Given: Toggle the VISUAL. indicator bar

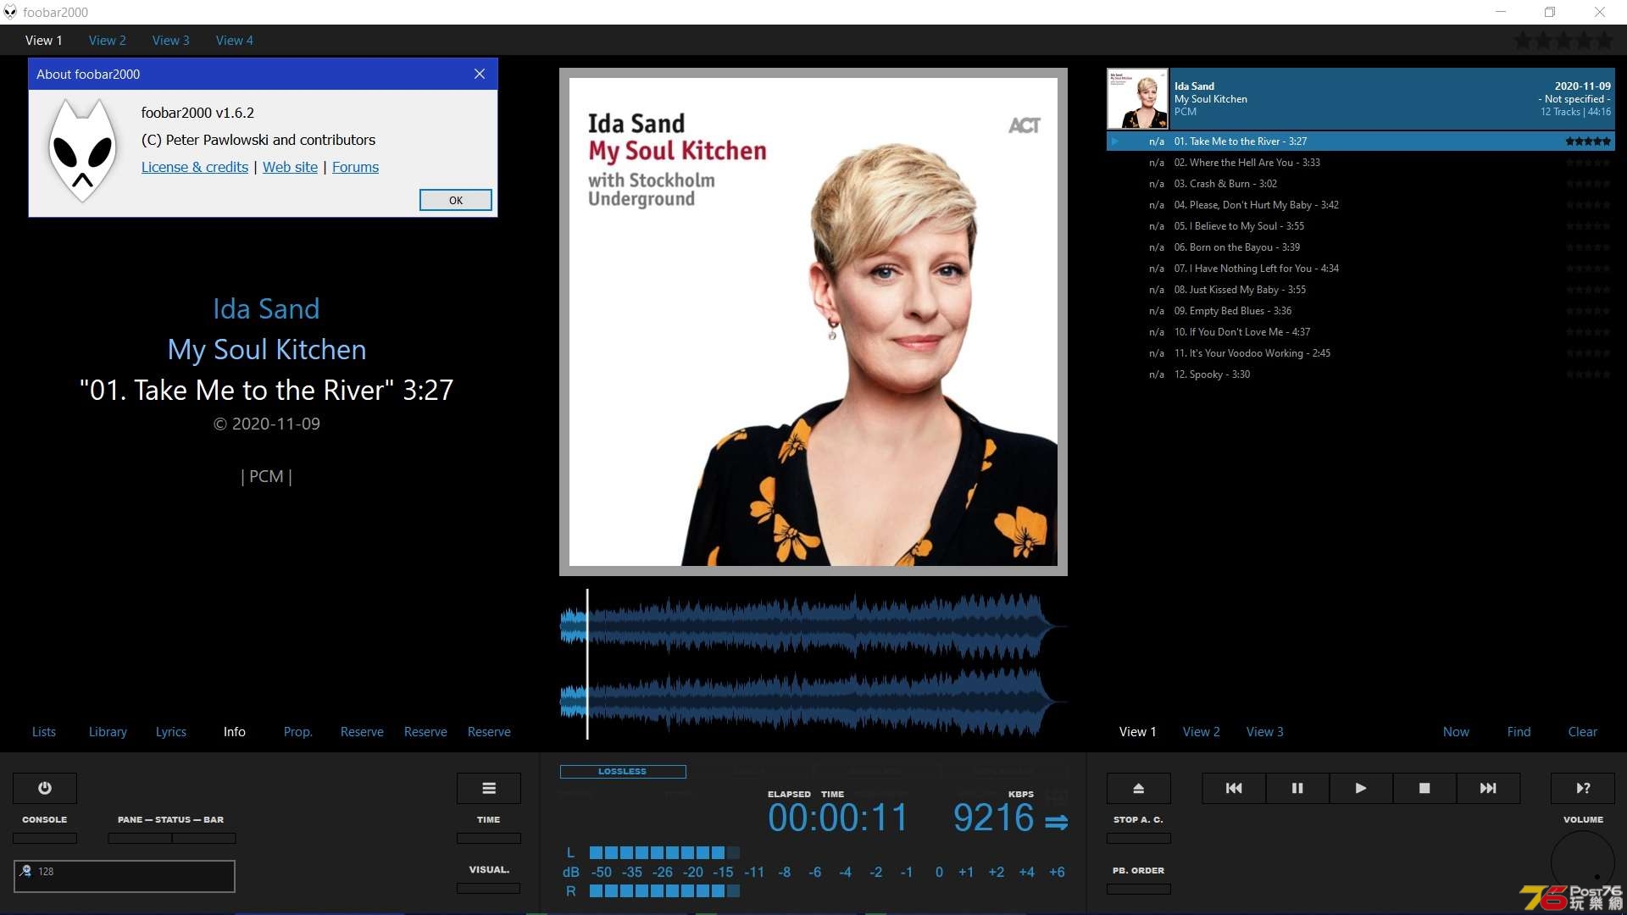Looking at the screenshot, I should click(x=489, y=888).
